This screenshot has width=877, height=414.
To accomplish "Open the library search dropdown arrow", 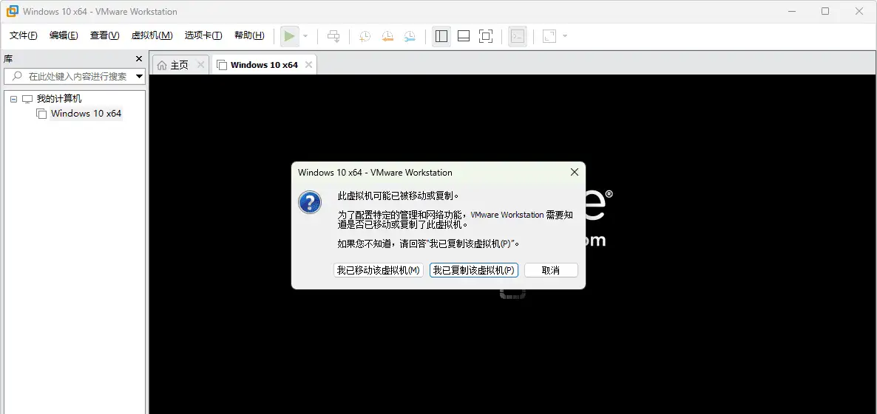I will coord(139,77).
